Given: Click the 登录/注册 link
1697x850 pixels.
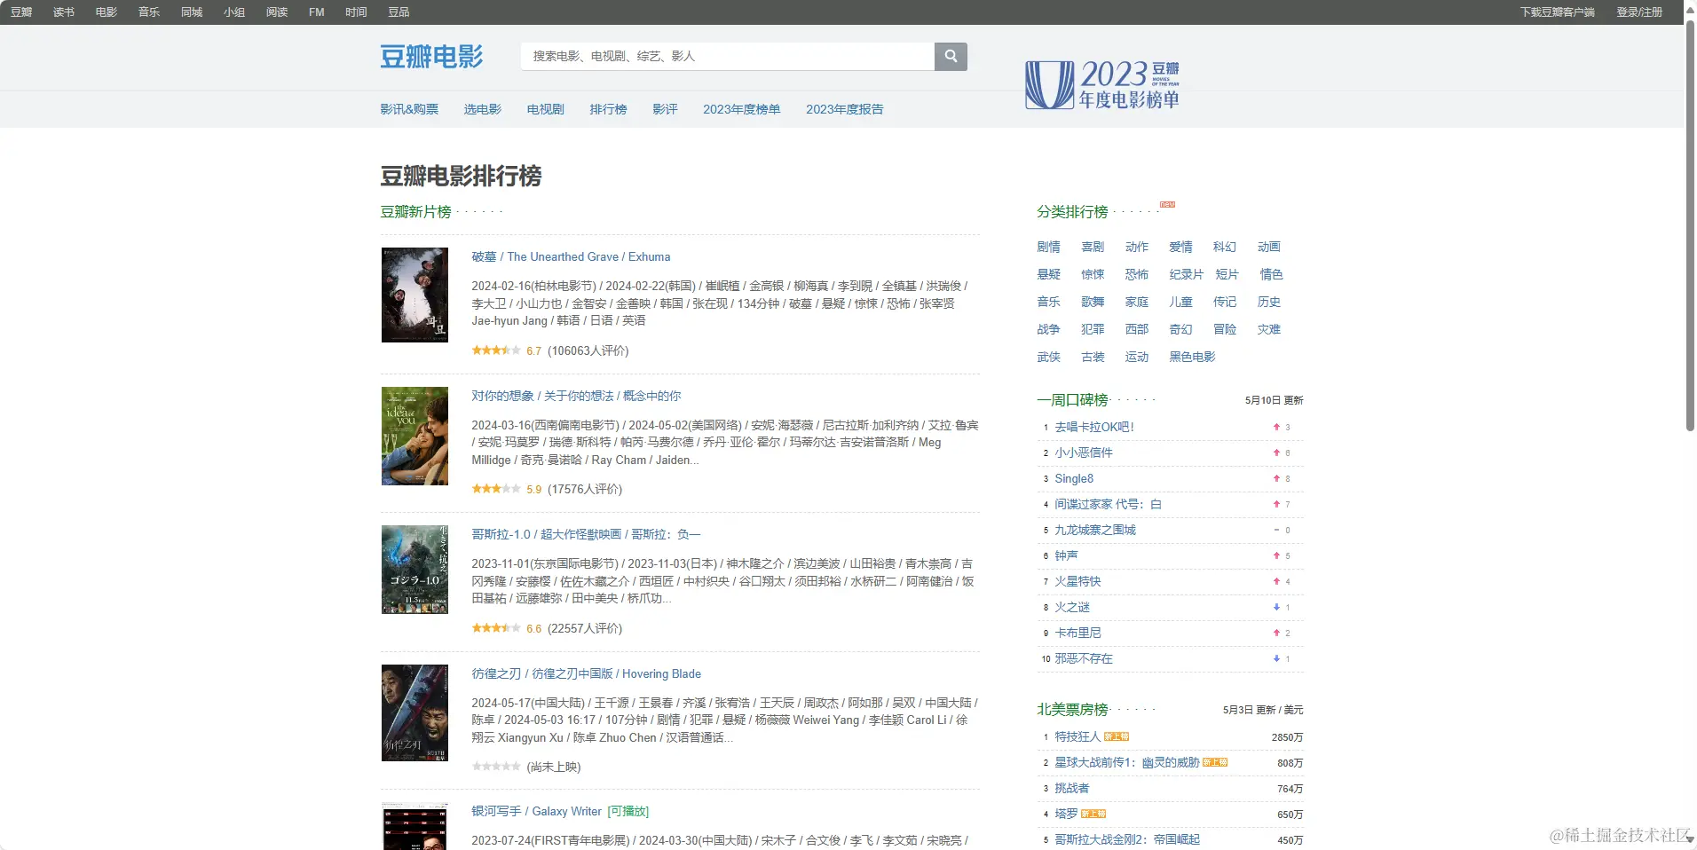Looking at the screenshot, I should tap(1638, 12).
